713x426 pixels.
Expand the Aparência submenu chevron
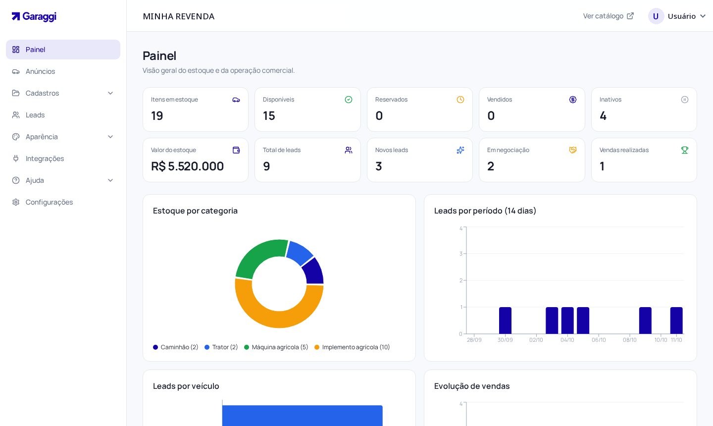(x=110, y=137)
